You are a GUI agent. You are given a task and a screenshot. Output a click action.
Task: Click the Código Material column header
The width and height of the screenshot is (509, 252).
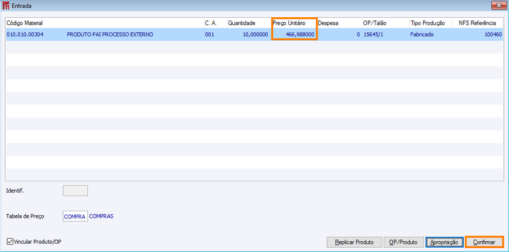tap(104, 23)
